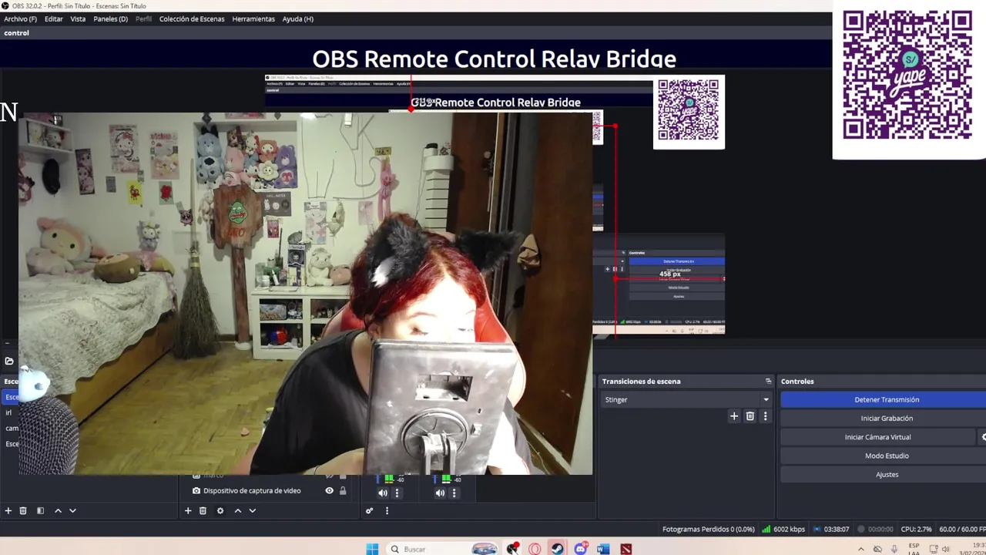Click the ESP language indicator
The width and height of the screenshot is (986, 555).
pyautogui.click(x=914, y=549)
